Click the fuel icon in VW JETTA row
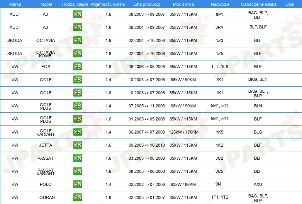 77,145
